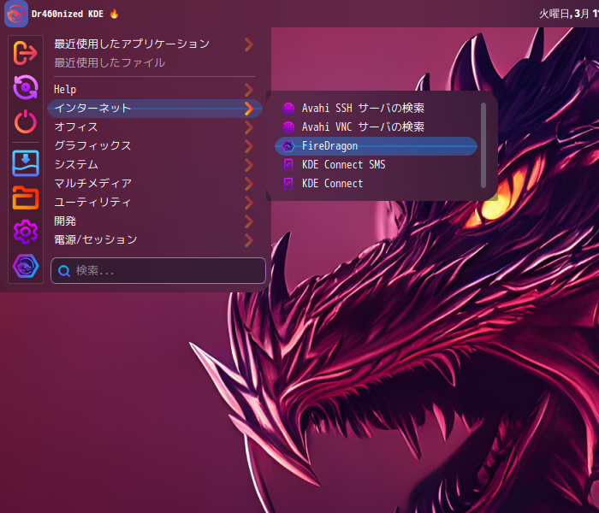Open the orange folder file manager icon
599x513 pixels.
[25, 198]
